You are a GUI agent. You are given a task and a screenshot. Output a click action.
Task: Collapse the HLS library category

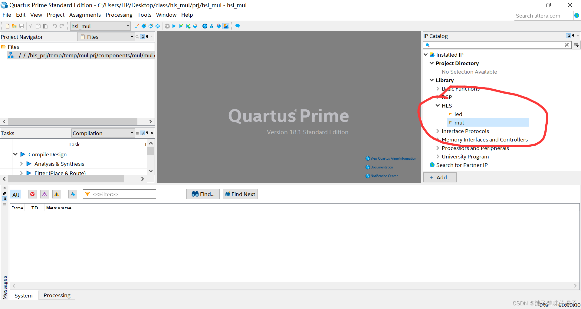point(438,105)
